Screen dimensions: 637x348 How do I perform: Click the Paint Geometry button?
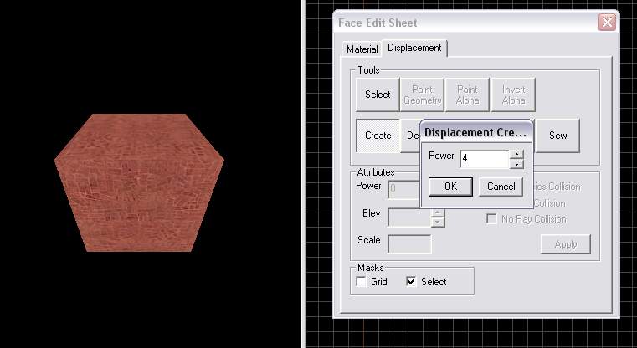pos(422,95)
